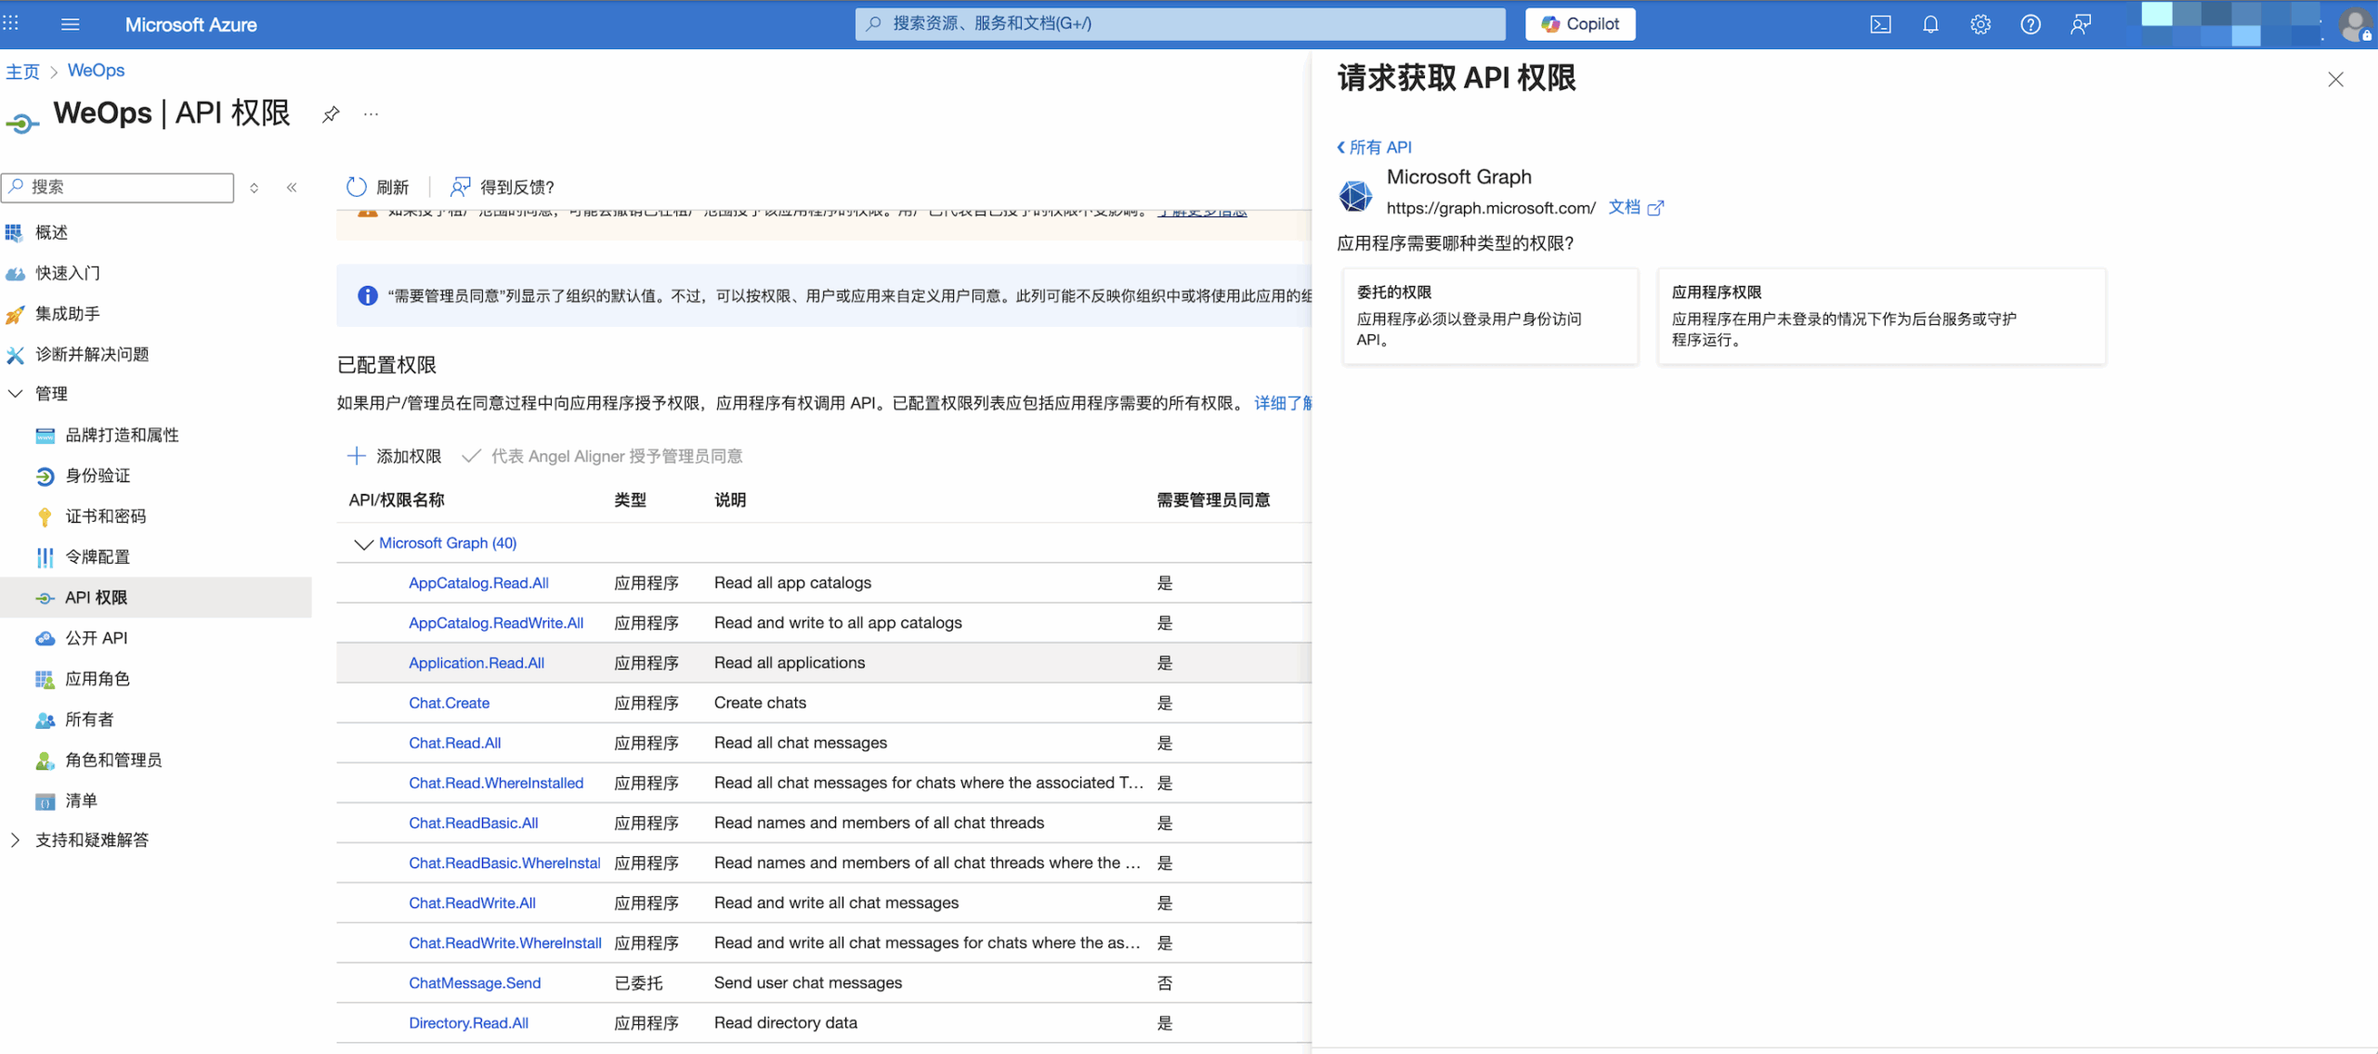This screenshot has width=2378, height=1054.
Task: Open 快速入门 in sidebar
Action: pos(67,273)
